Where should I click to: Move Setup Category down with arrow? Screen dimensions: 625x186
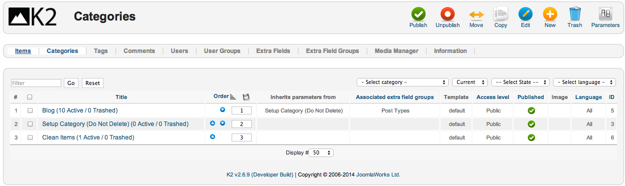[x=223, y=123]
